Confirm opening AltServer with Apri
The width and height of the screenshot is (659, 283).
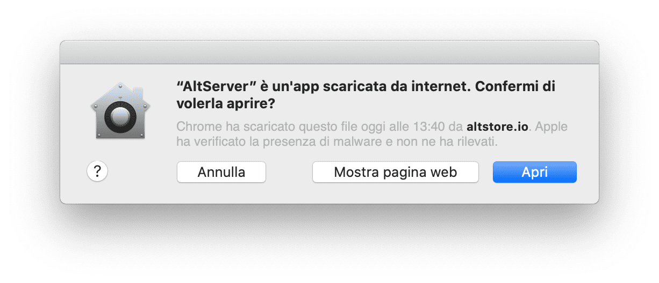click(x=535, y=172)
